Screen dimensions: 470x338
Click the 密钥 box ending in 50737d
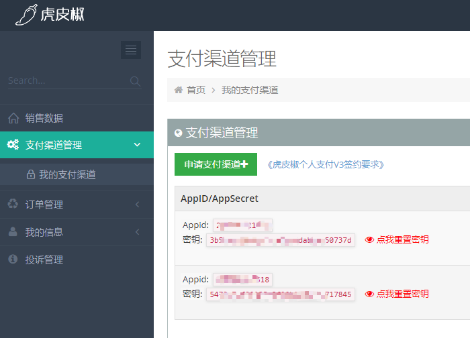click(281, 240)
